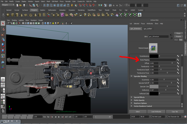The height and width of the screenshot is (124, 187).
Task: Click the open scene folder icon
Action: coord(21,5)
